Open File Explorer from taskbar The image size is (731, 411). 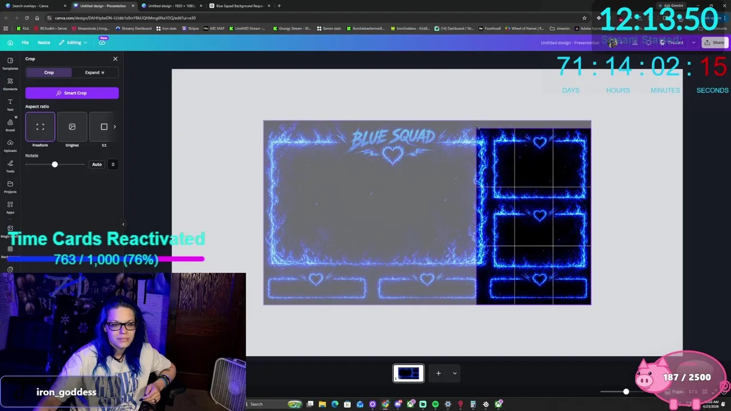[x=322, y=404]
